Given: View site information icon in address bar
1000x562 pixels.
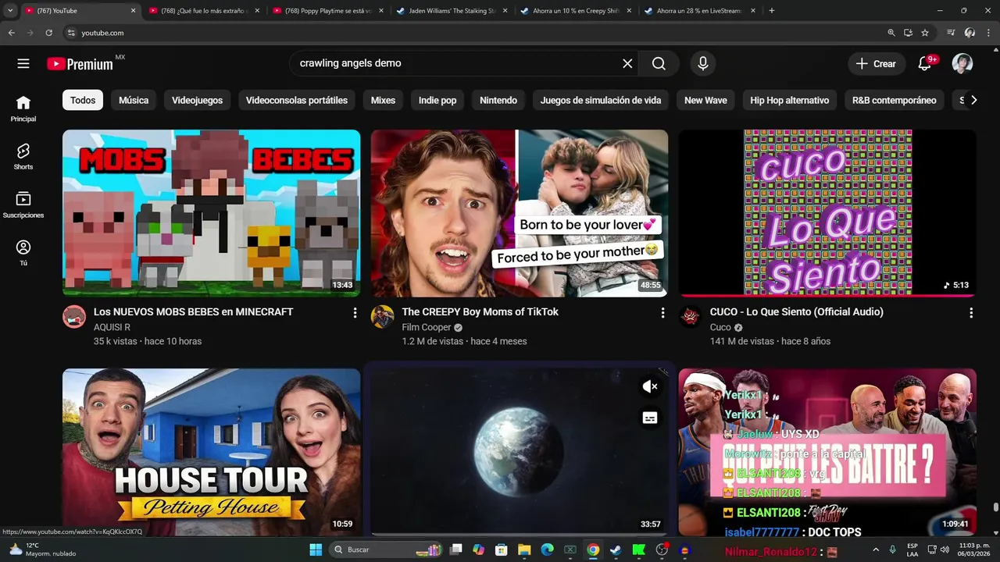Looking at the screenshot, I should 71,33.
